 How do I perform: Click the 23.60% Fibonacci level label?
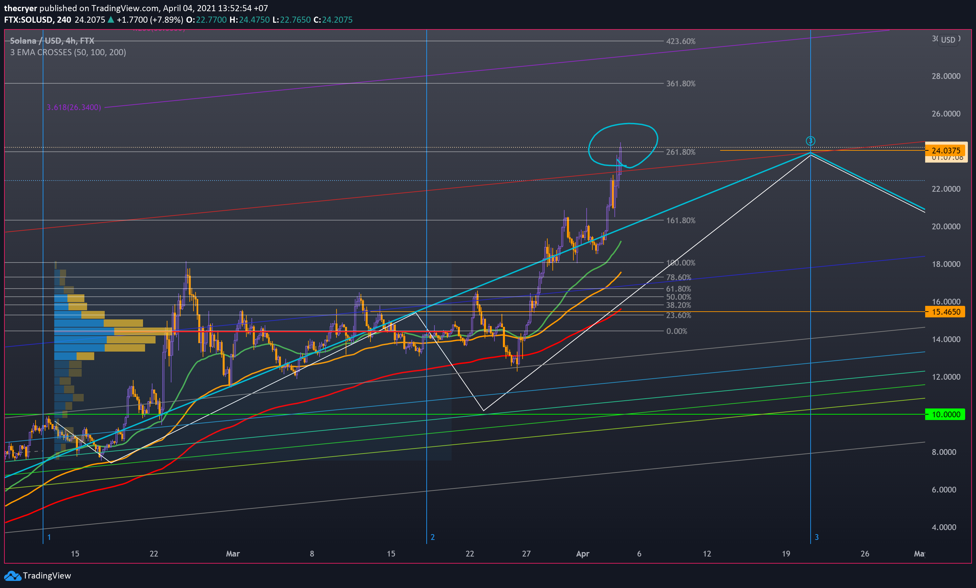(678, 315)
